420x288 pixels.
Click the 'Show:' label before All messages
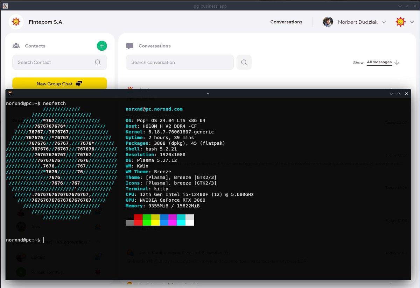tap(359, 63)
